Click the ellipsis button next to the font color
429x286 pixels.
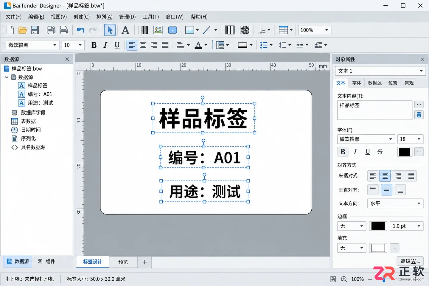pyautogui.click(x=419, y=152)
